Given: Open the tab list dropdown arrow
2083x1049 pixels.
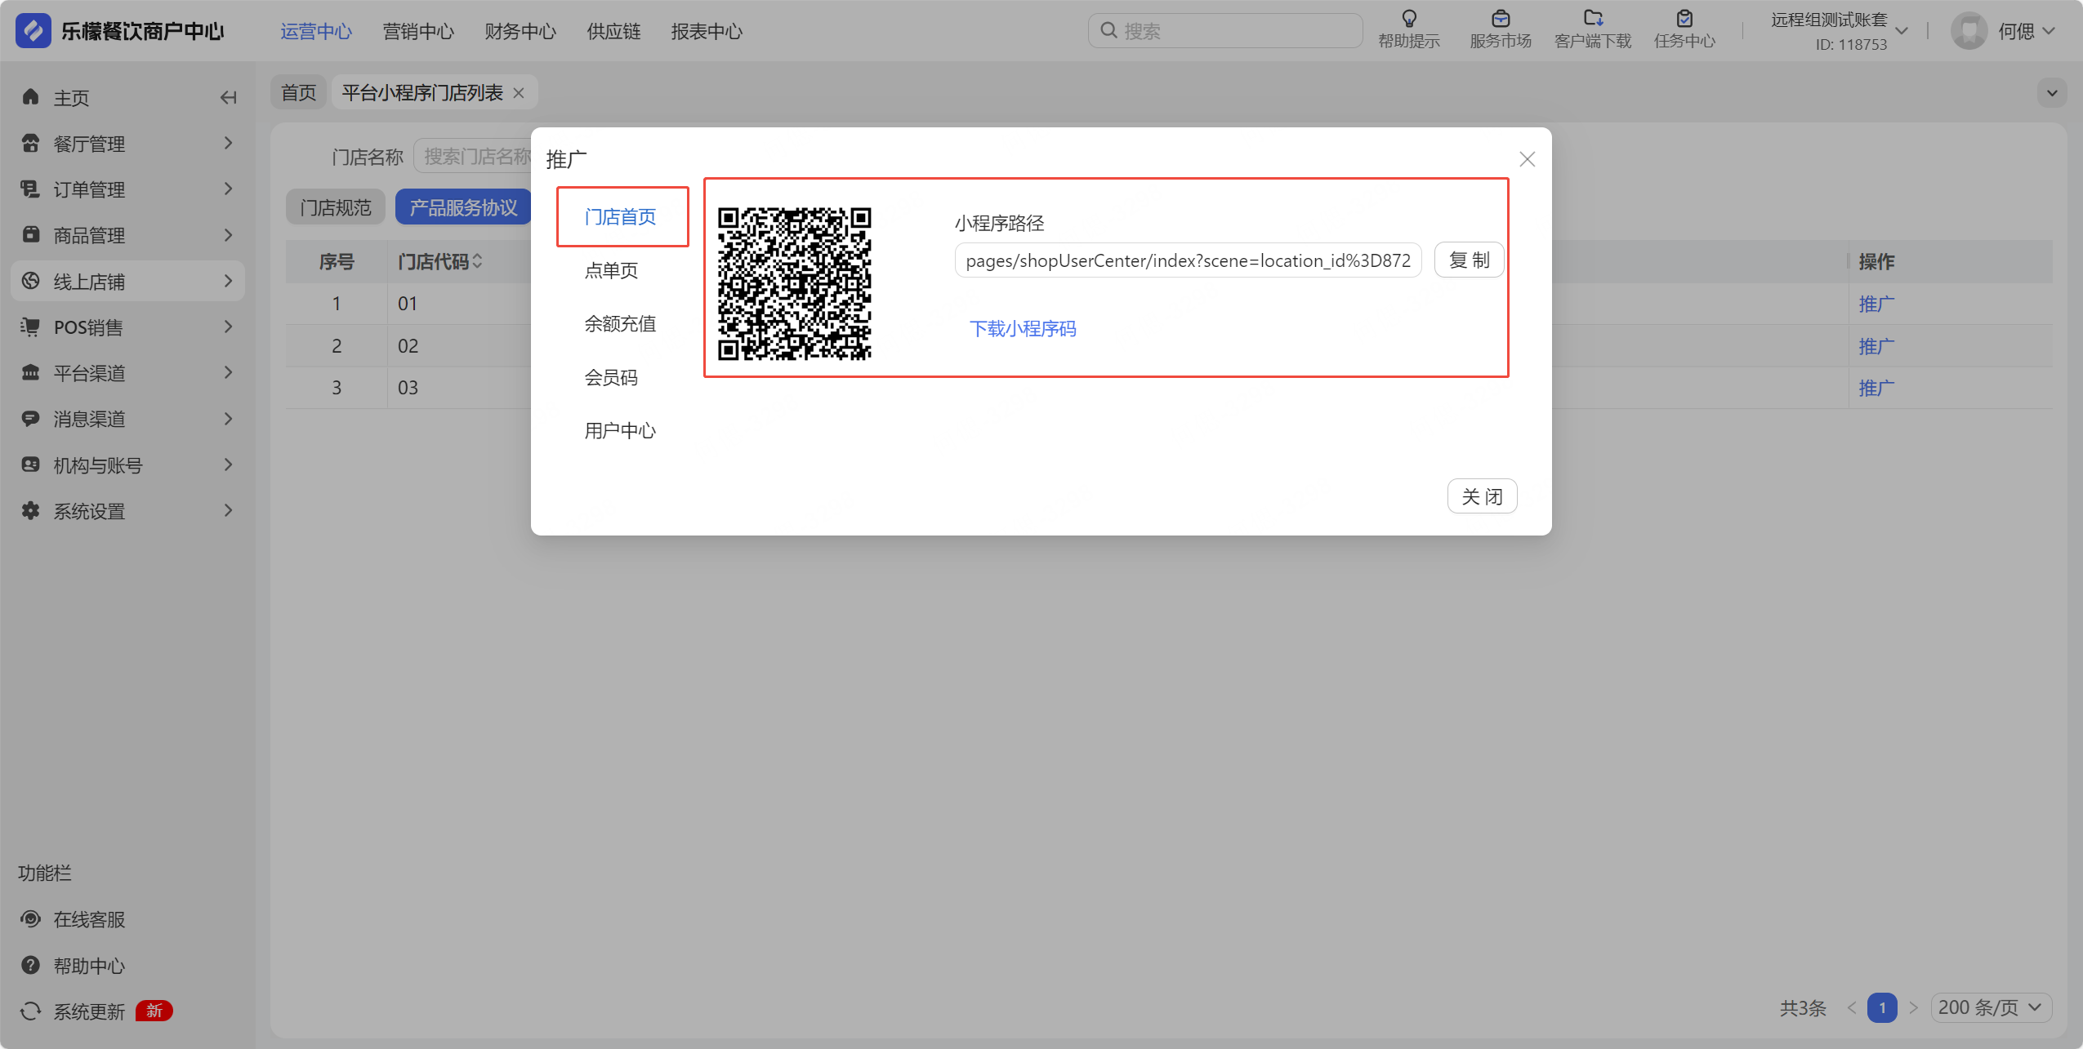Looking at the screenshot, I should 2051,93.
